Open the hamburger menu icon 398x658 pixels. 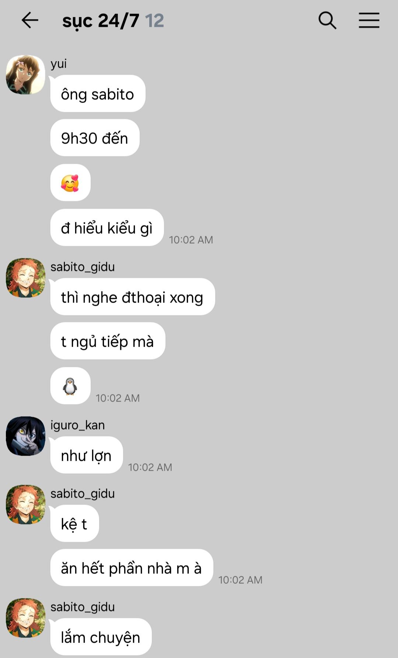tap(369, 20)
